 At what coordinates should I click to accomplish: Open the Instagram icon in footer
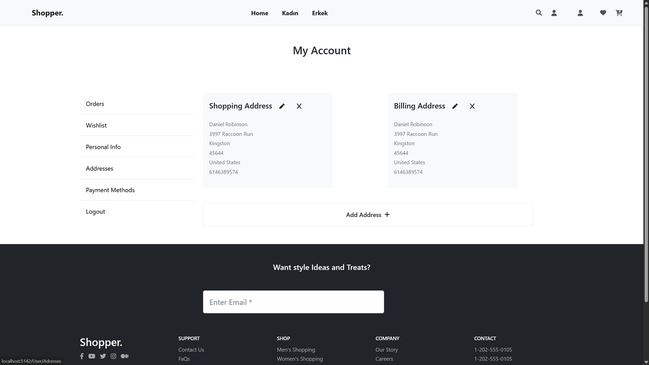[x=114, y=356]
